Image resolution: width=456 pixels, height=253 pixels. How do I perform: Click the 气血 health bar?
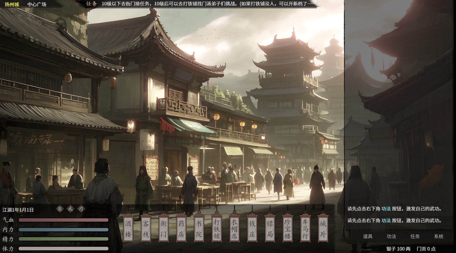point(63,220)
